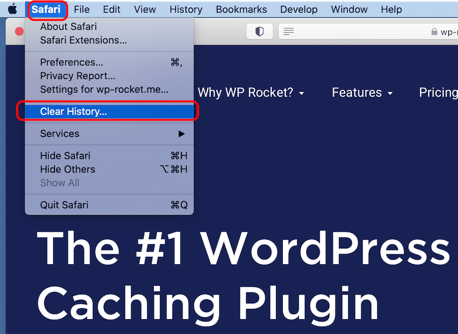Open the History menu
Image resolution: width=458 pixels, height=334 pixels.
(186, 9)
